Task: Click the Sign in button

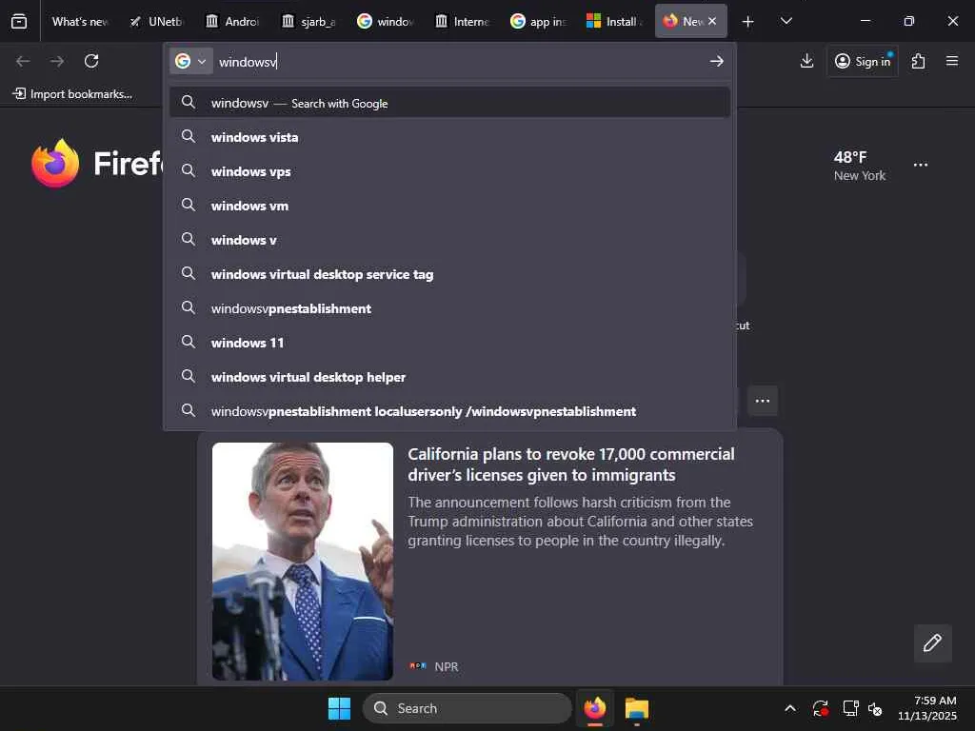Action: tap(863, 61)
